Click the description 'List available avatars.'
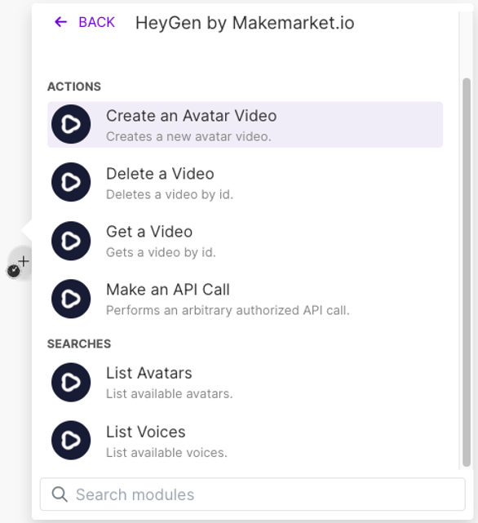 tap(169, 394)
